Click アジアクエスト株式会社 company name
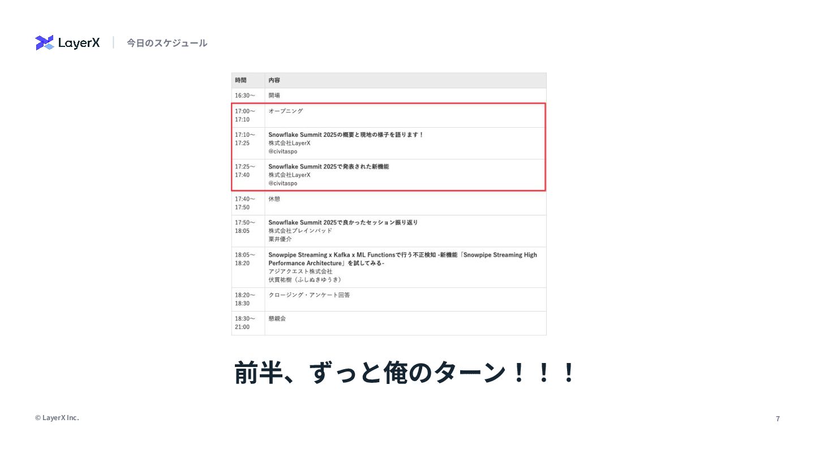Viewport: 815px width, 458px height. pyautogui.click(x=301, y=271)
